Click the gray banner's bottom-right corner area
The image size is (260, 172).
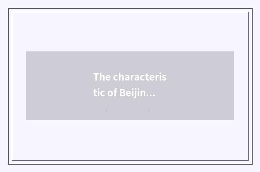[230, 117]
